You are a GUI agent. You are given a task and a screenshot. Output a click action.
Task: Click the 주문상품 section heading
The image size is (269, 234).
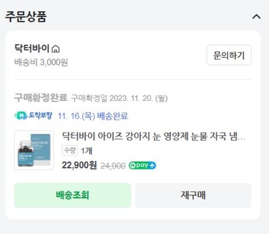pos(26,17)
